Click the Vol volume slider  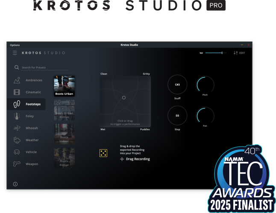(x=216, y=53)
